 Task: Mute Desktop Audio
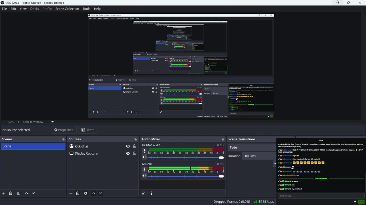point(144,157)
